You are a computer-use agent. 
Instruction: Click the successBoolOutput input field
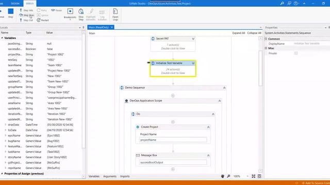point(173,162)
